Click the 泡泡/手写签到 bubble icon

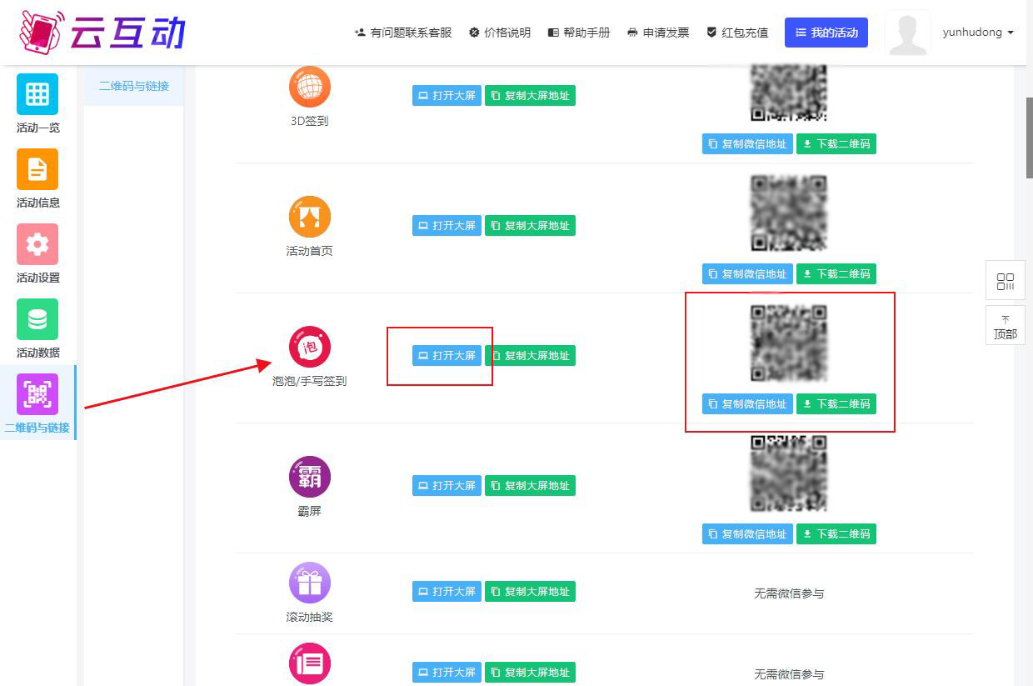pos(310,347)
